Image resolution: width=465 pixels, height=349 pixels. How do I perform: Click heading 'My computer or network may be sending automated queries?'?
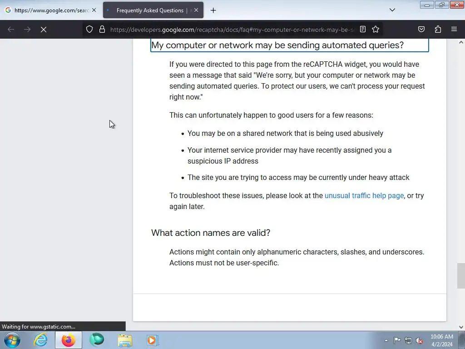tap(277, 45)
